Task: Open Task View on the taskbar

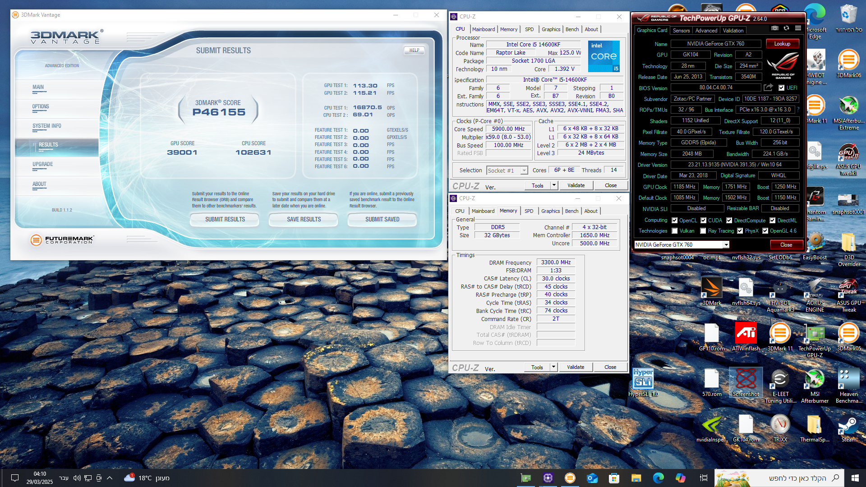Action: coord(704,478)
